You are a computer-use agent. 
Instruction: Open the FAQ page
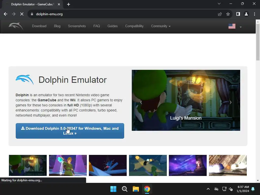[97, 26]
